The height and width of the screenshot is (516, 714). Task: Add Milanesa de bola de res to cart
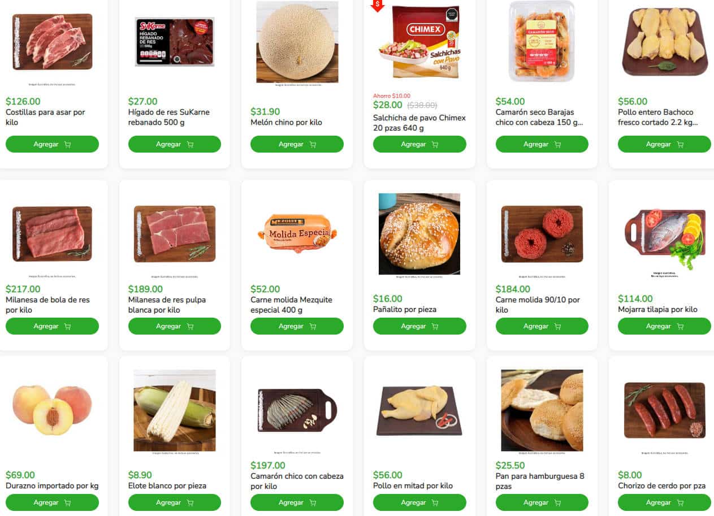(x=52, y=326)
